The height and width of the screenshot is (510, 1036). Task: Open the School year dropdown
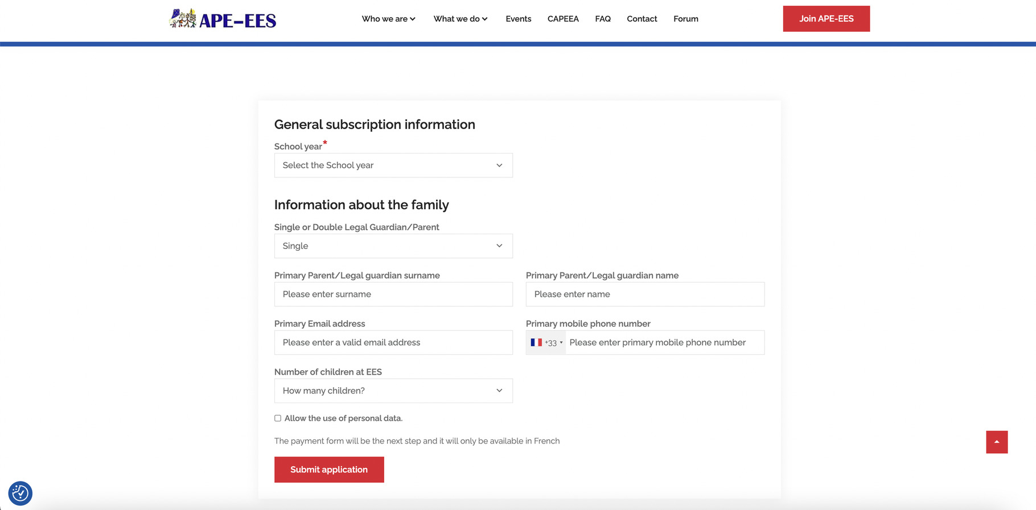tap(393, 165)
